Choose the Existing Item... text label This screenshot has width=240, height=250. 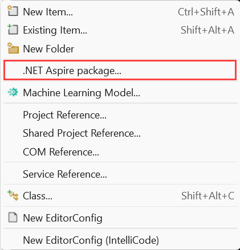tap(55, 30)
